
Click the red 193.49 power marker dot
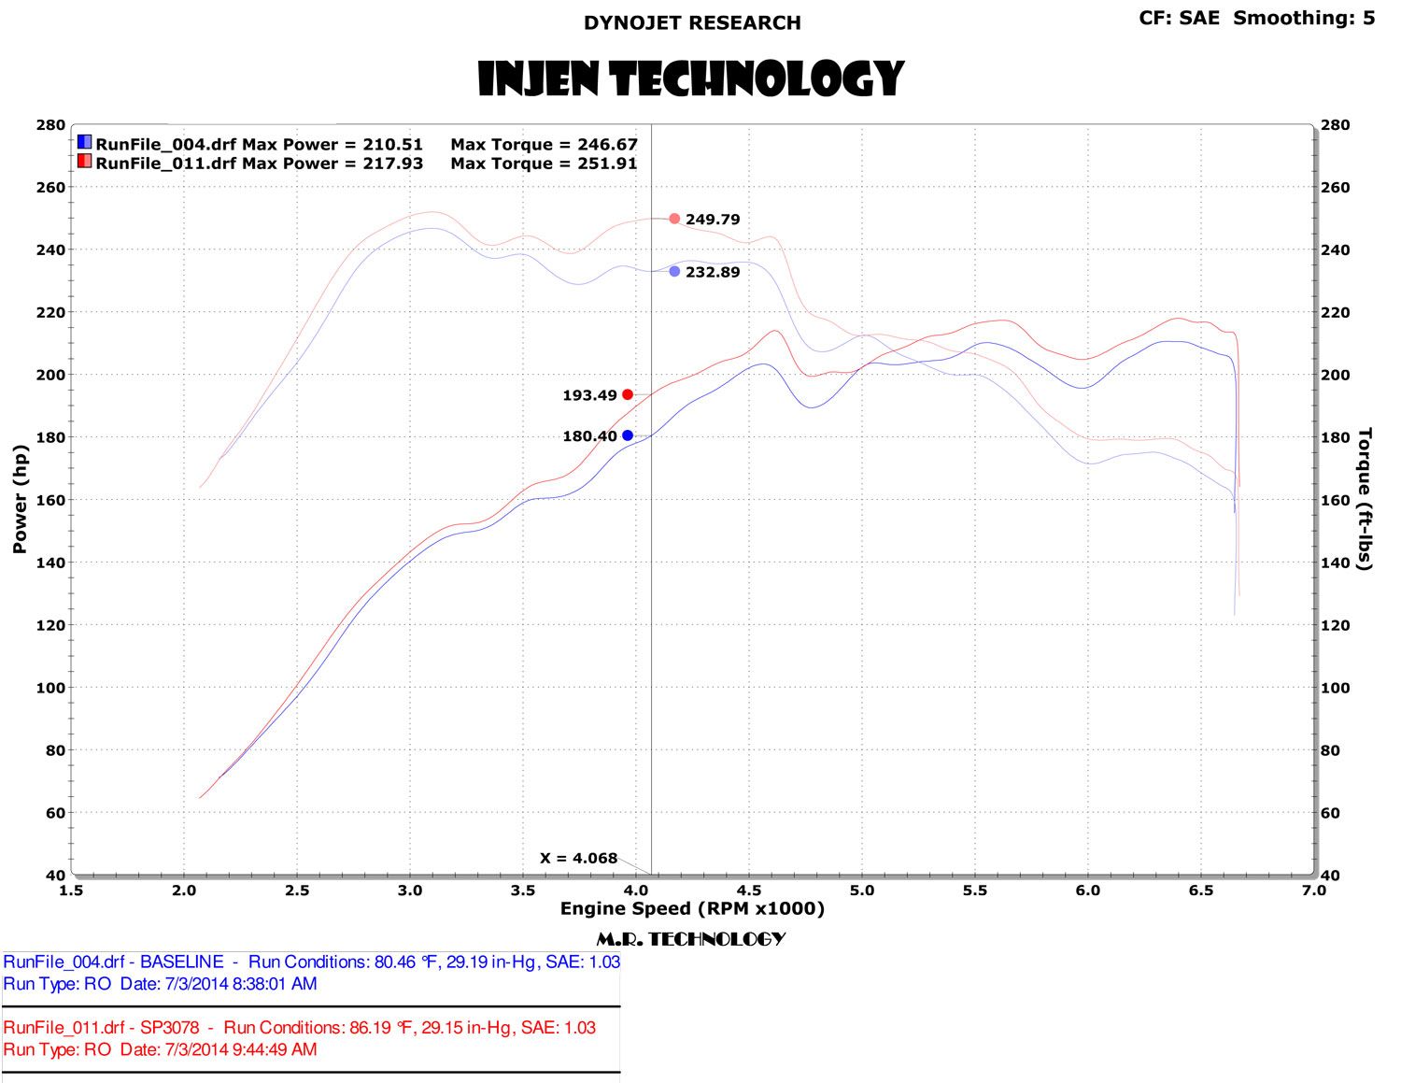(628, 394)
